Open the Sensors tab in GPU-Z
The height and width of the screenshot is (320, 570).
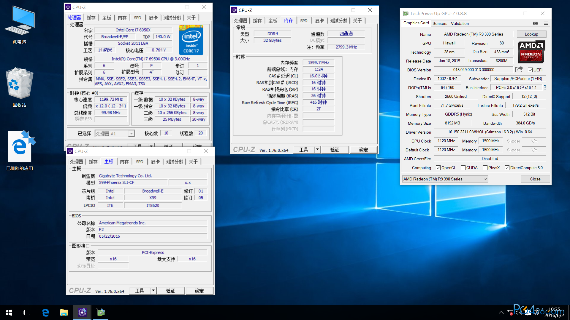440,23
